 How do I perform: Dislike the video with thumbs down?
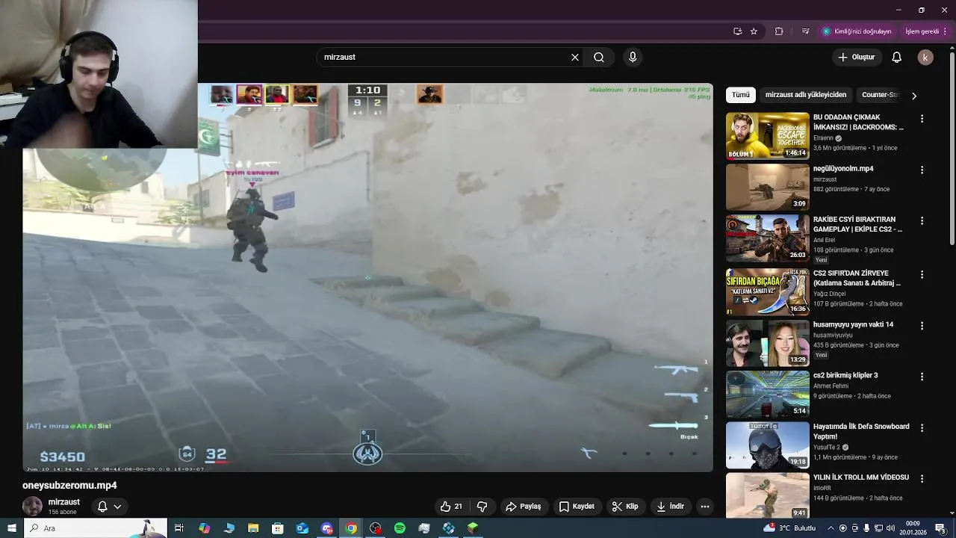point(482,507)
